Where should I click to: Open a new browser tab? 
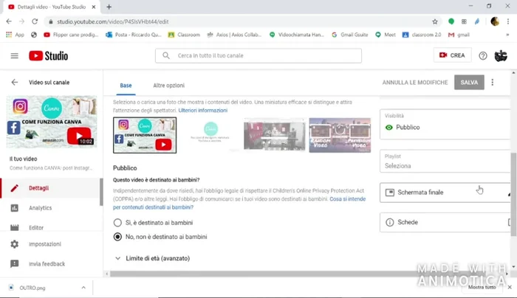point(109,7)
